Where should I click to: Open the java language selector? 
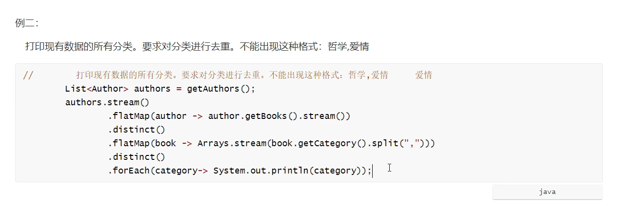pos(547,192)
